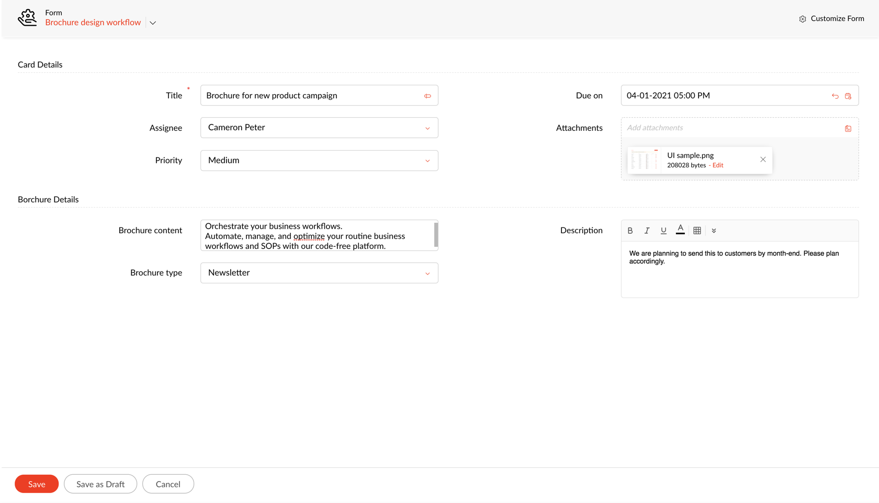Apply underline formatting in Description editor
The height and width of the screenshot is (503, 879).
click(x=663, y=231)
